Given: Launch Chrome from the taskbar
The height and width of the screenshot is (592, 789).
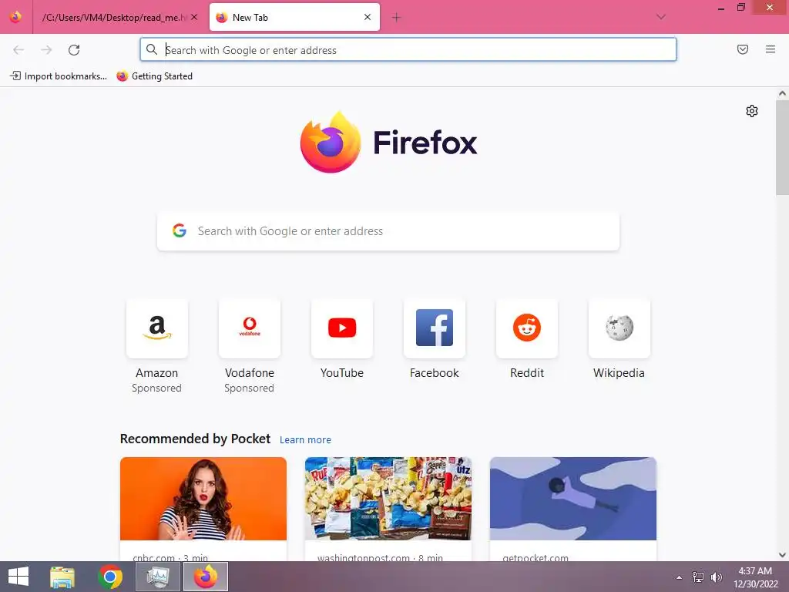Looking at the screenshot, I should click(x=110, y=577).
